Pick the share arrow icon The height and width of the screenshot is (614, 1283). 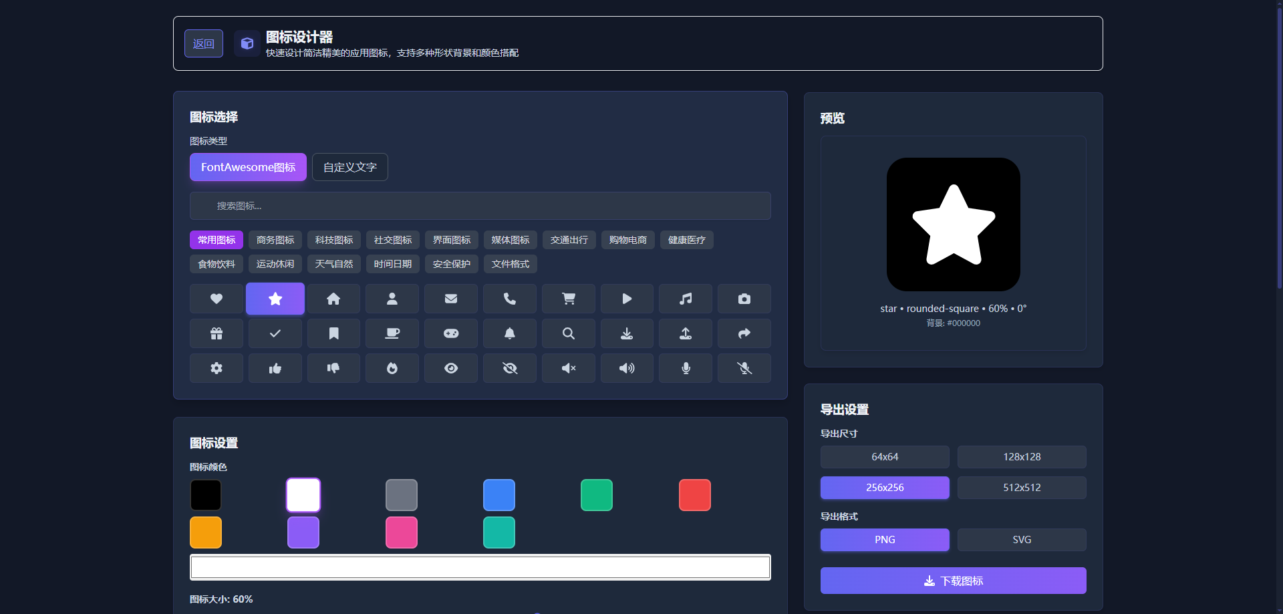coord(744,333)
